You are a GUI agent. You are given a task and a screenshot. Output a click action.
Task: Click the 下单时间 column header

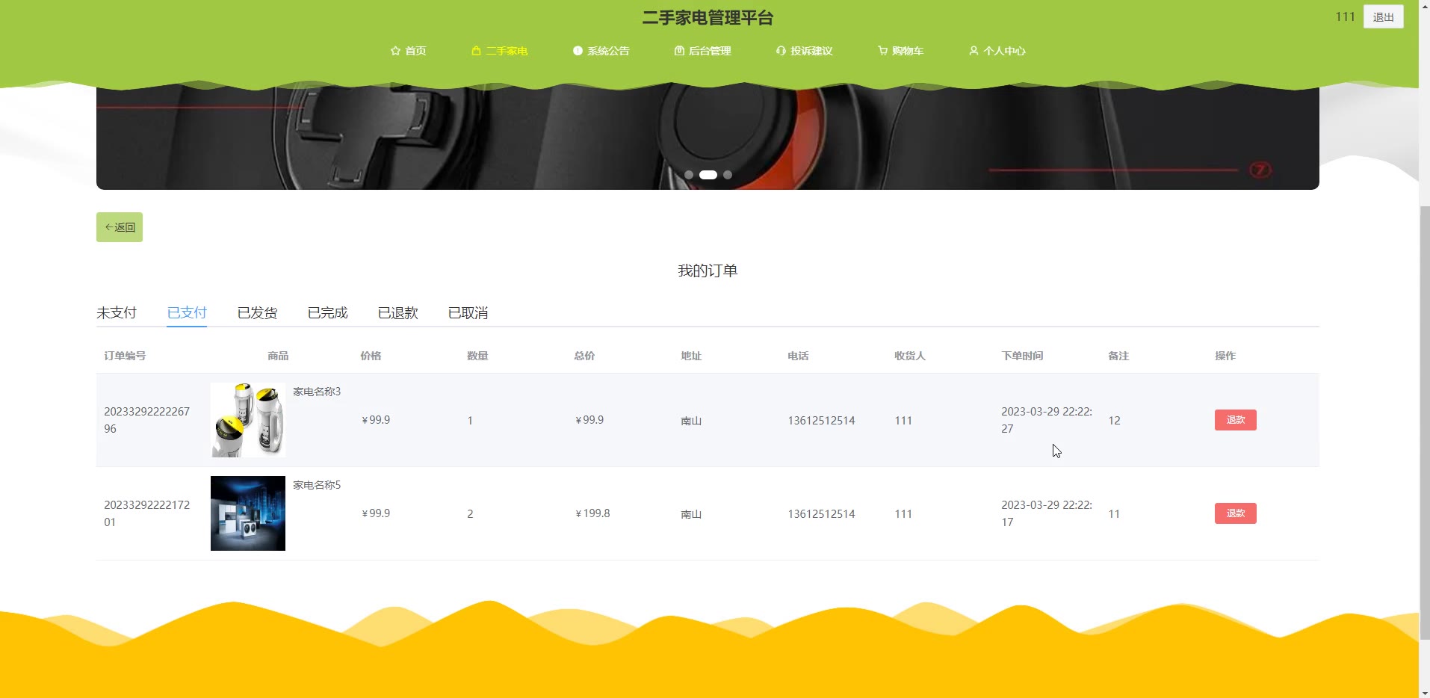[1022, 356]
